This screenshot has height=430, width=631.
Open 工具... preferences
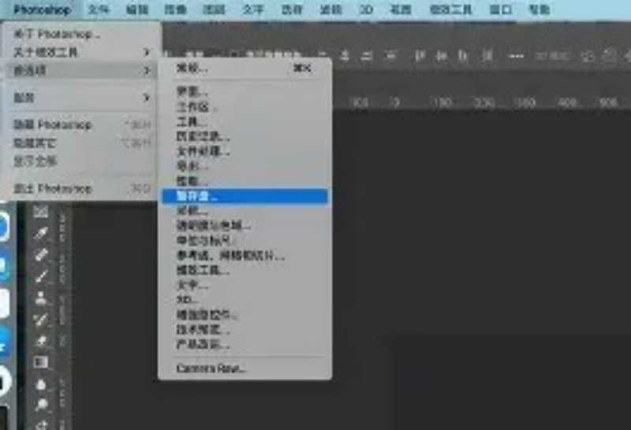(245, 122)
